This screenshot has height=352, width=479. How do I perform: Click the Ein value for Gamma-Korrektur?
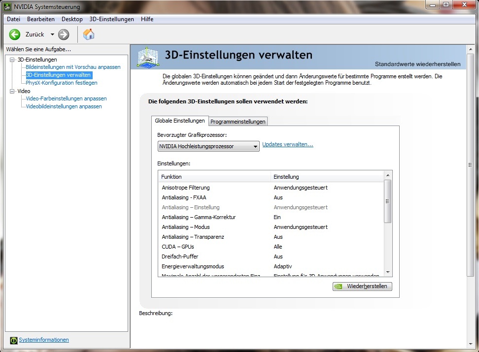pos(277,217)
